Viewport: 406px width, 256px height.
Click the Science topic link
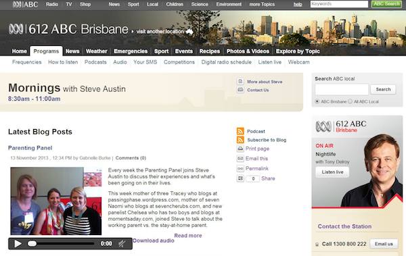pyautogui.click(x=200, y=4)
